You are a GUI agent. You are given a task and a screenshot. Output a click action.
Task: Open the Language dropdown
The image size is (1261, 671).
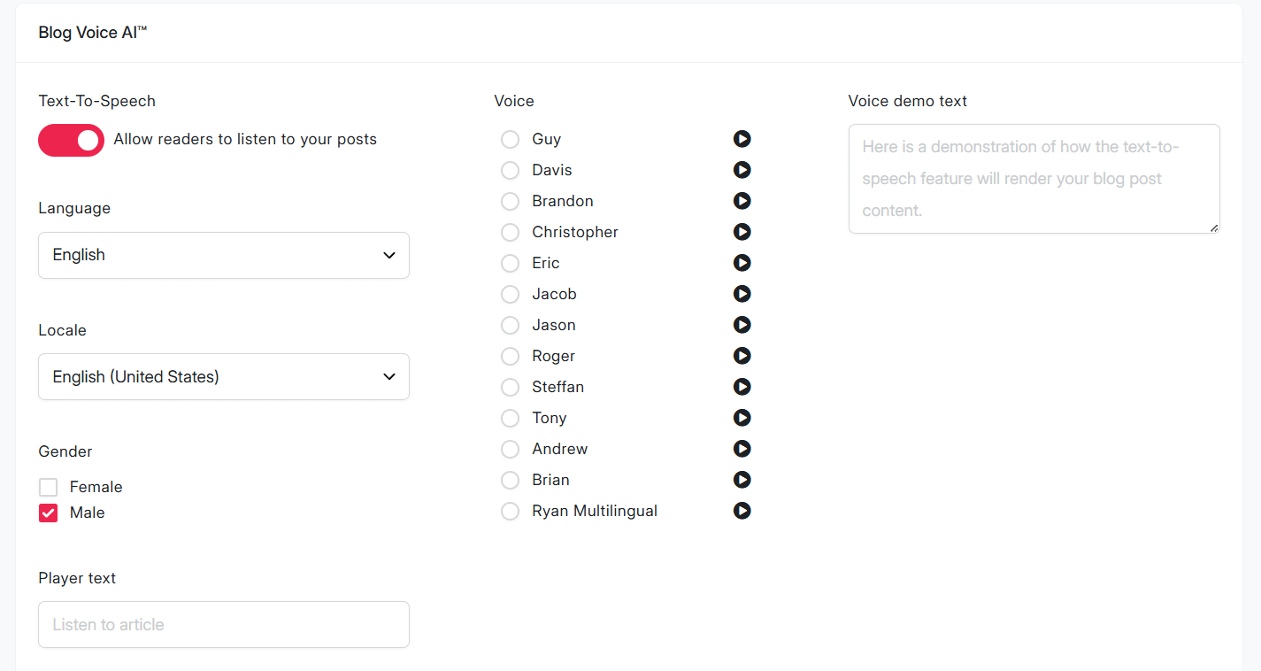[x=223, y=255]
